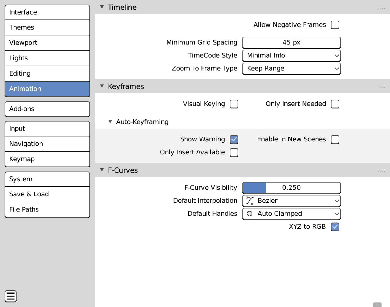Click the F-Curves panel drag grip icon

pos(382,171)
